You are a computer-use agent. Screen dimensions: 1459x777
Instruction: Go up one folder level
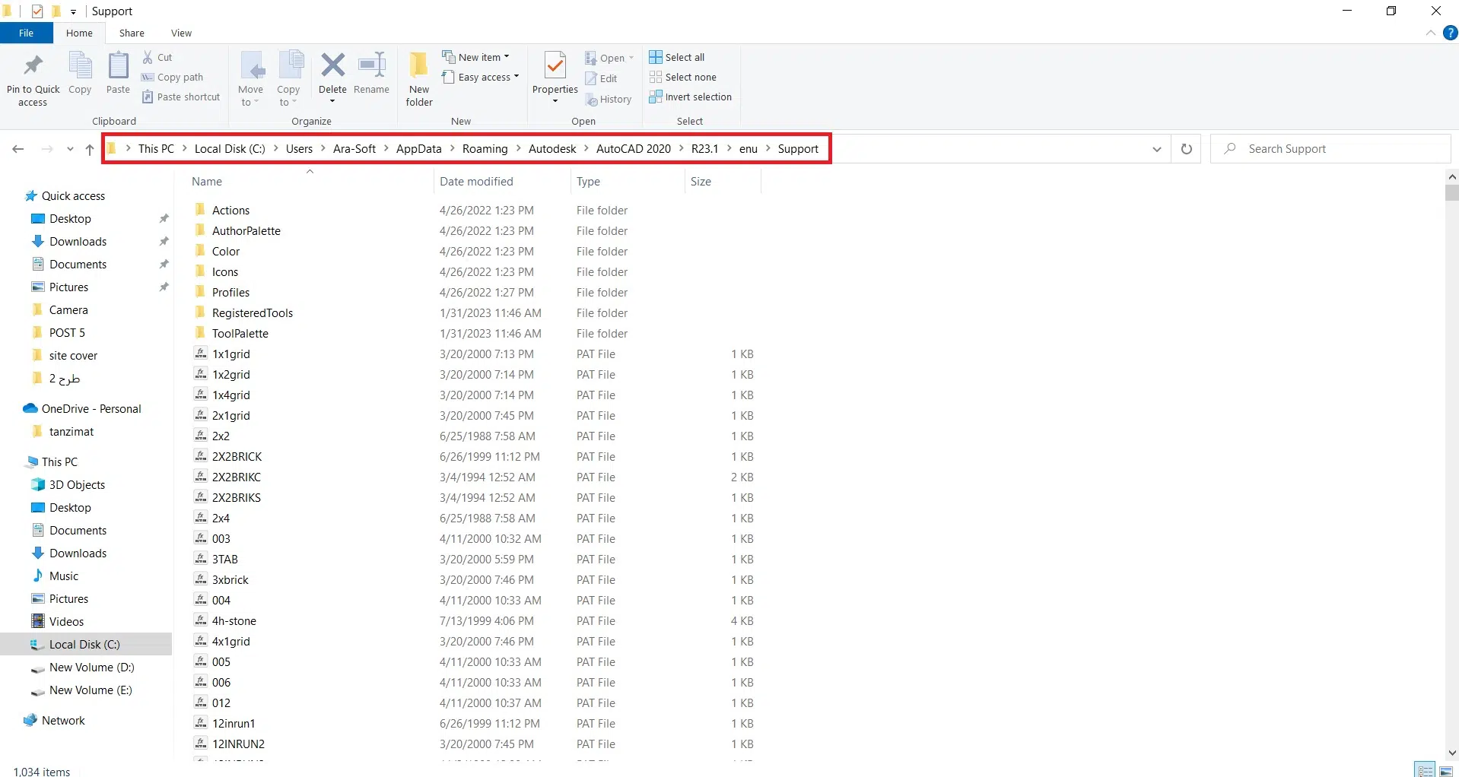click(90, 149)
